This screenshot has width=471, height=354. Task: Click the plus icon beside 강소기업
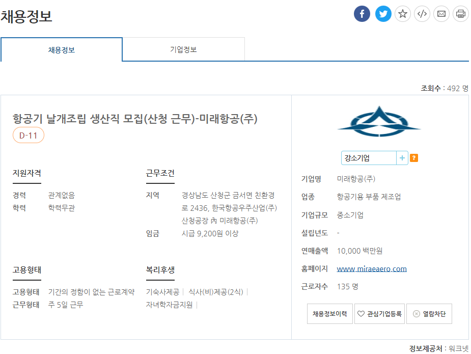pyautogui.click(x=402, y=158)
